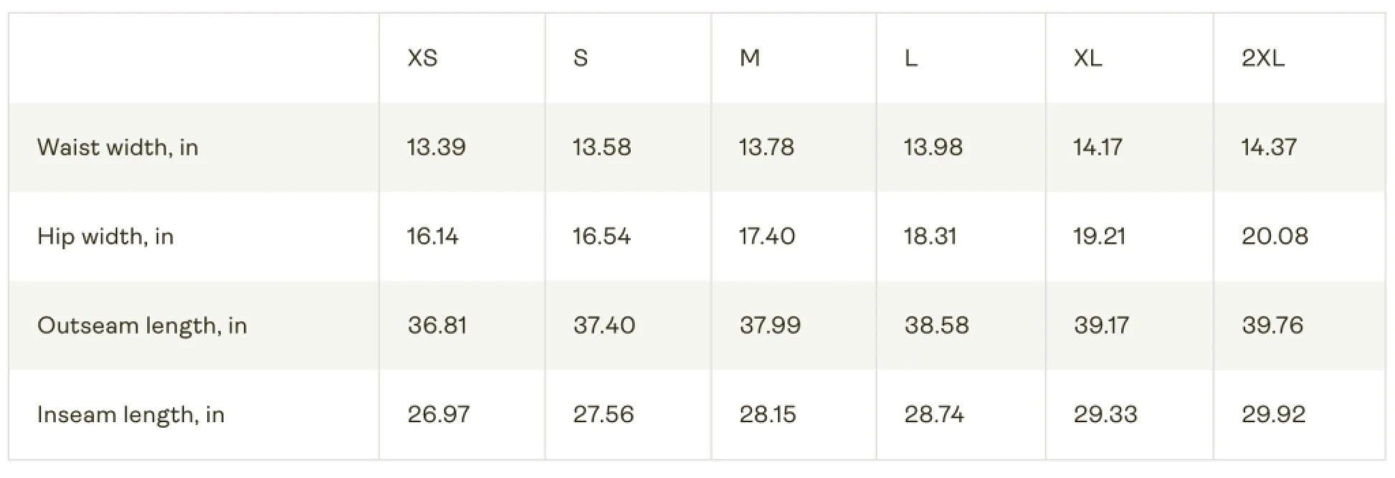
Task: Click the 17.40 hip width cell
Action: point(766,236)
